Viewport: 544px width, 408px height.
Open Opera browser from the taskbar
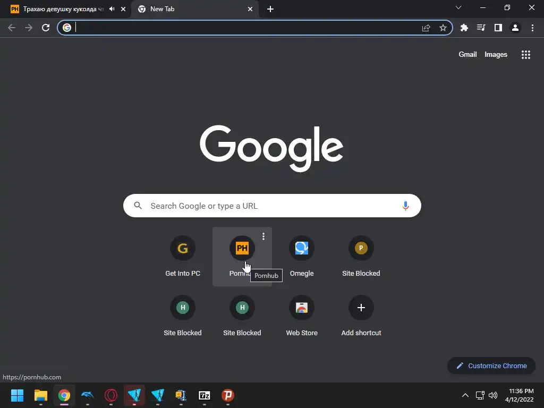point(111,395)
